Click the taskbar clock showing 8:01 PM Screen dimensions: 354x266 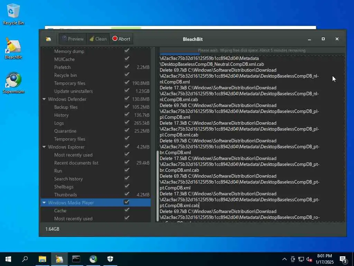[324, 259]
